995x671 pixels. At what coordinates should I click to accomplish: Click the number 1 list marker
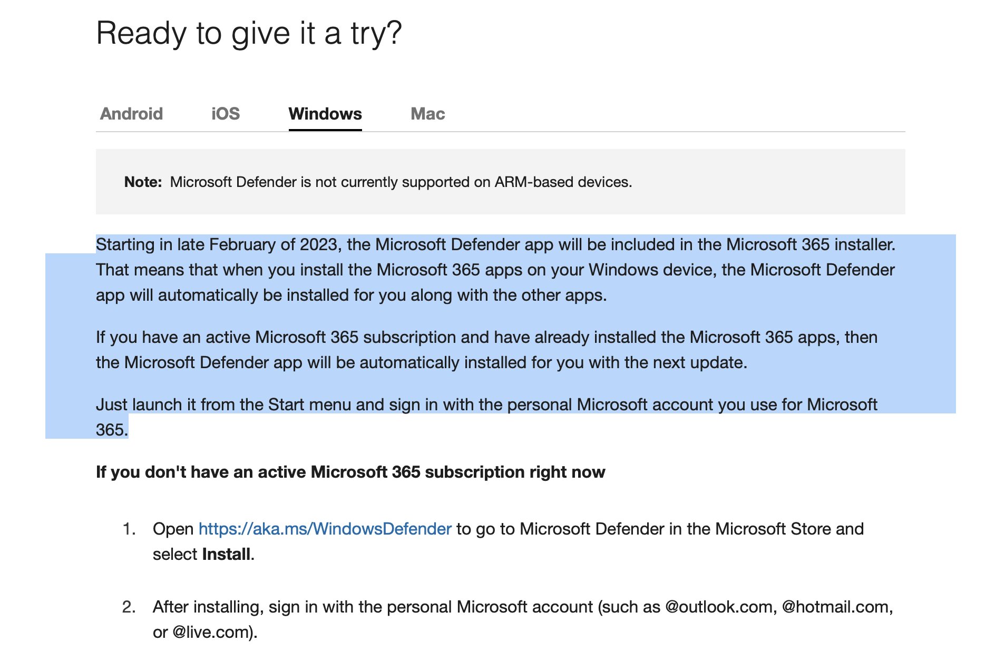coord(129,529)
